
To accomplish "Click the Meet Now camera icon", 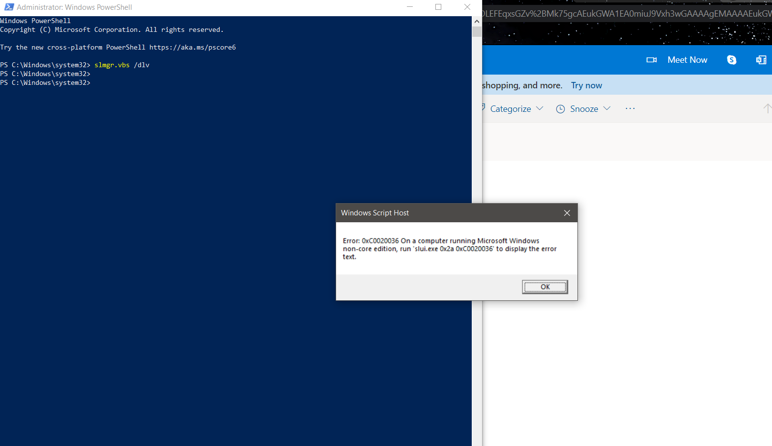I will coord(652,60).
